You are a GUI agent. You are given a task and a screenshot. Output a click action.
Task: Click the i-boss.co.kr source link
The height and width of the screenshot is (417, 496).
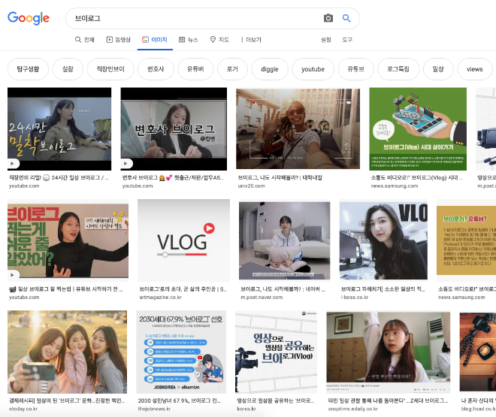pyautogui.click(x=355, y=298)
